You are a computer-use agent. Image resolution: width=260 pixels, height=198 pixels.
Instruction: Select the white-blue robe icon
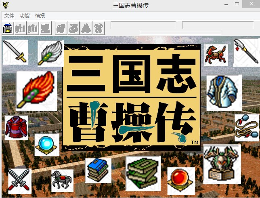(x=224, y=93)
